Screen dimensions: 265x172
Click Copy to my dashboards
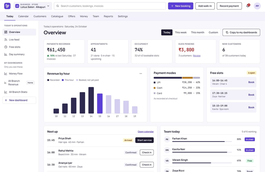[x=241, y=32]
